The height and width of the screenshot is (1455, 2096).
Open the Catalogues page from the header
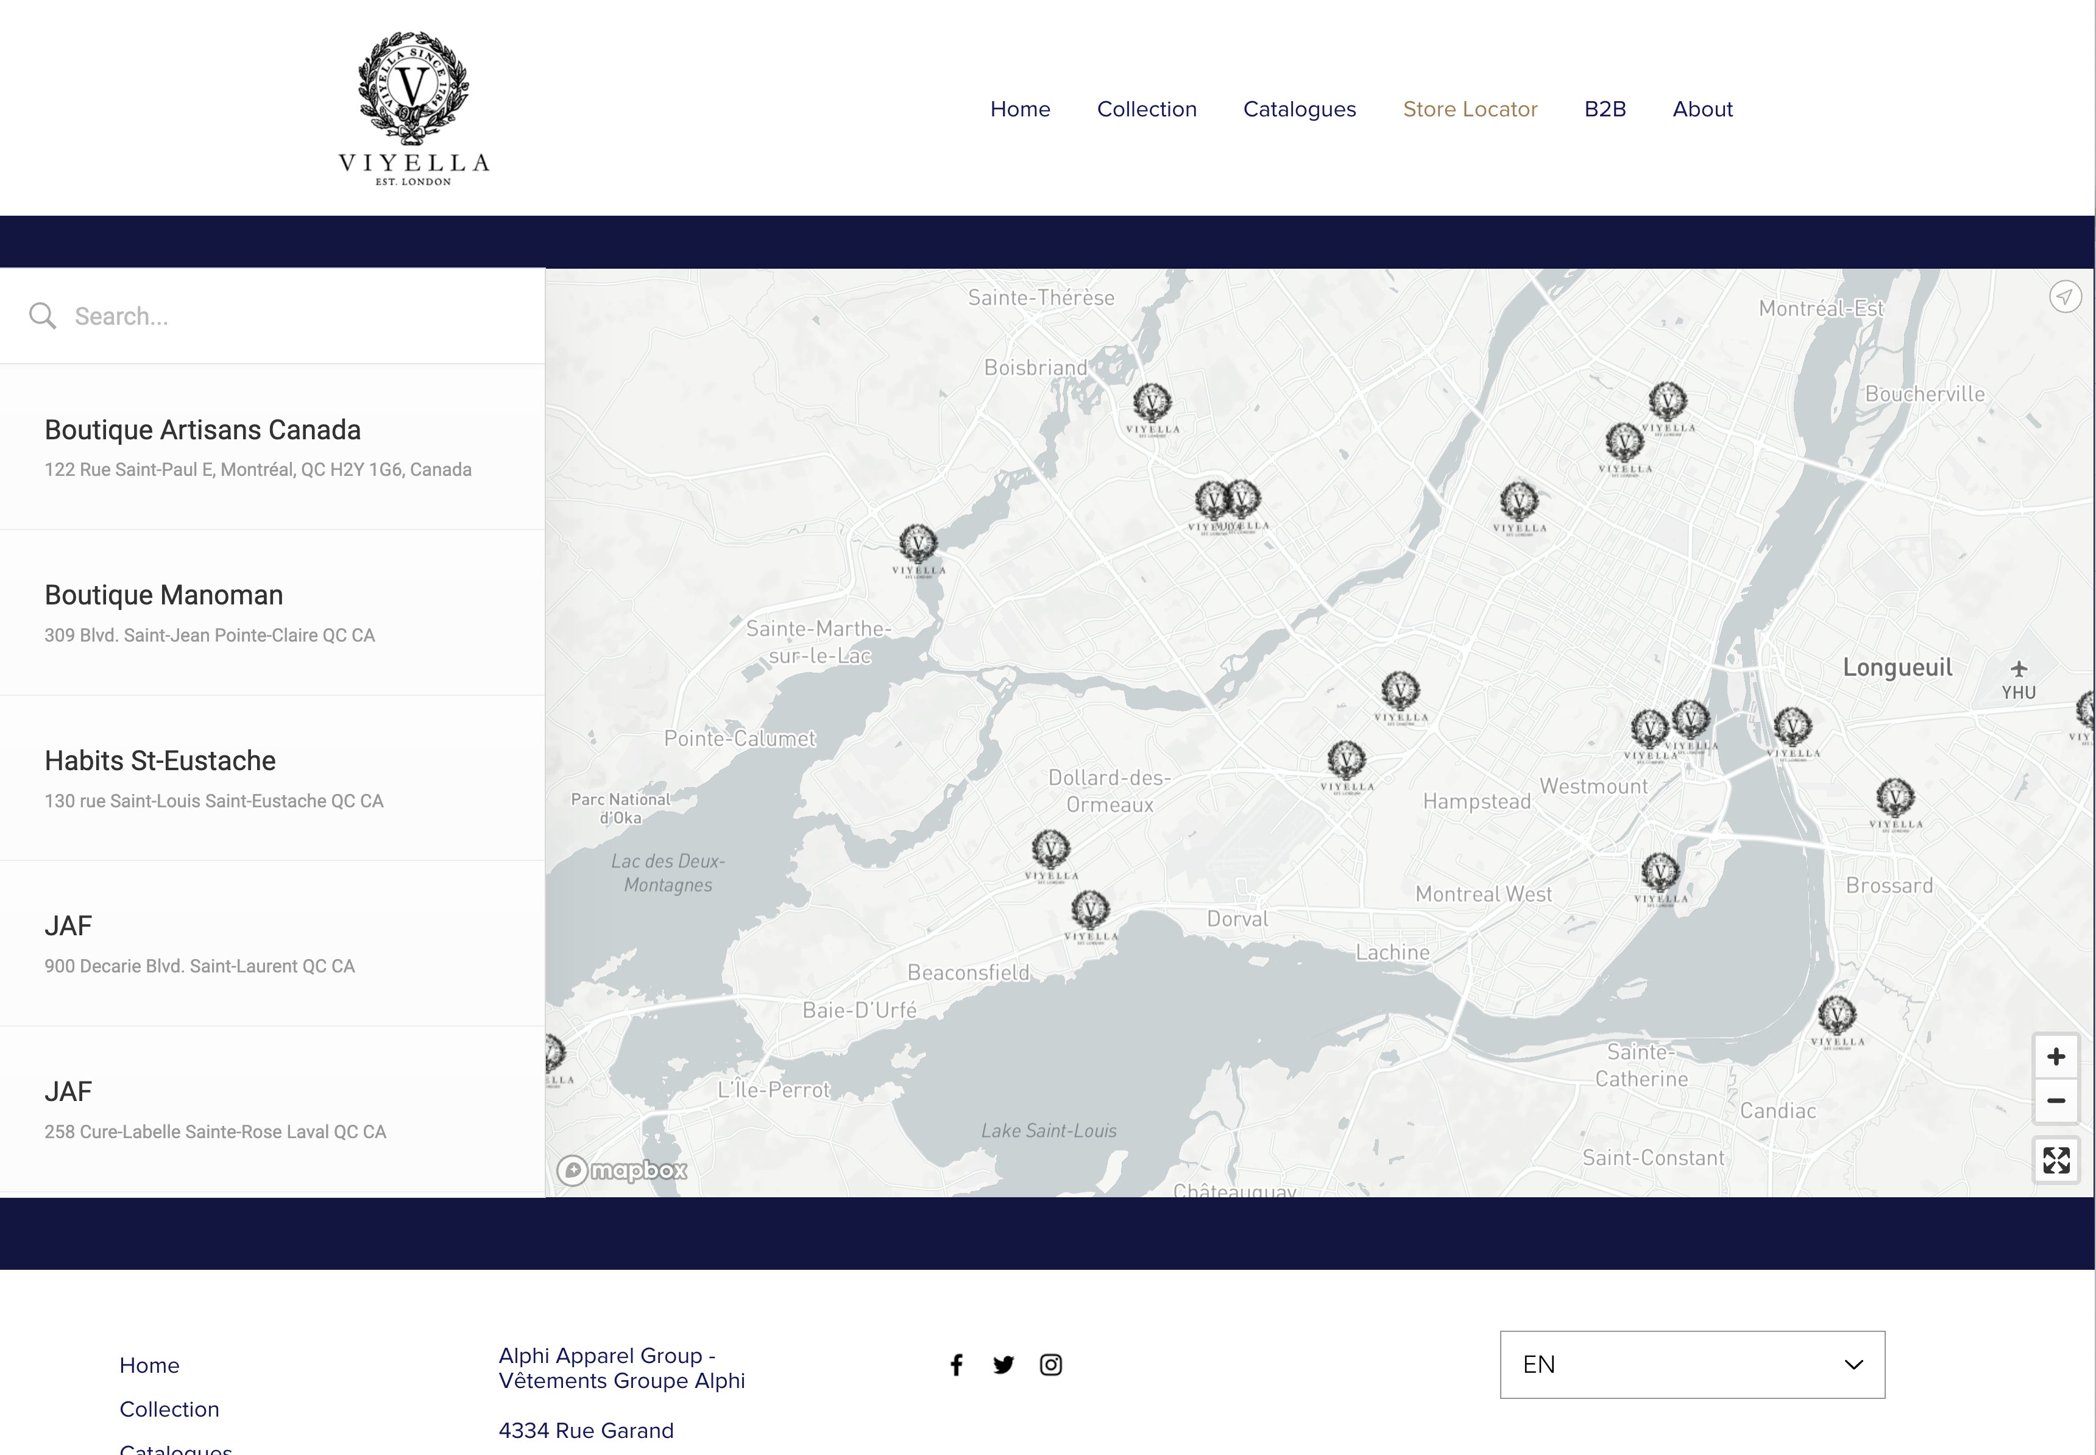pyautogui.click(x=1300, y=110)
